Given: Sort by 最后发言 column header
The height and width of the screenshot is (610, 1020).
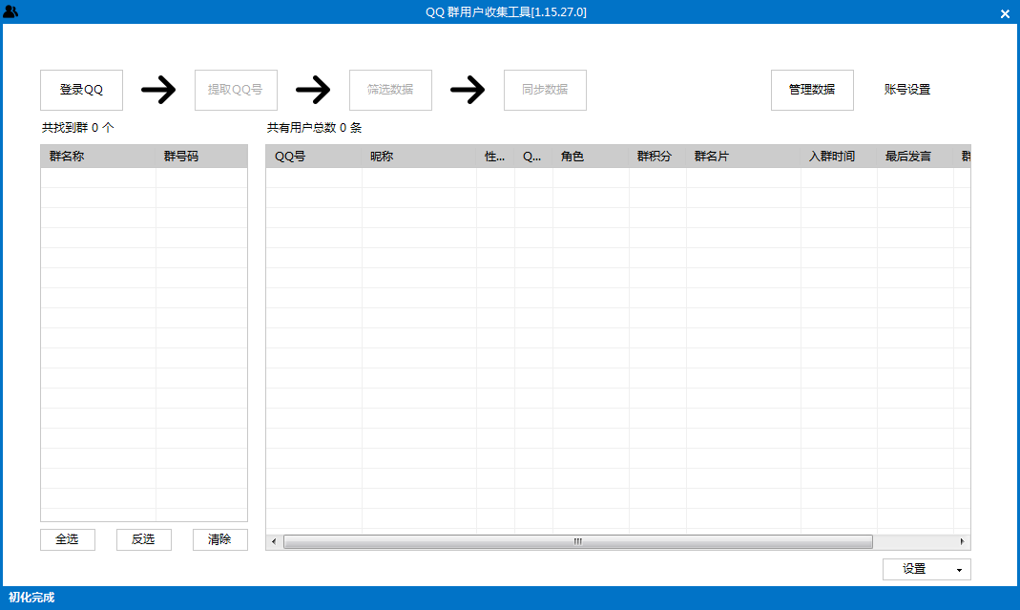Looking at the screenshot, I should click(915, 157).
